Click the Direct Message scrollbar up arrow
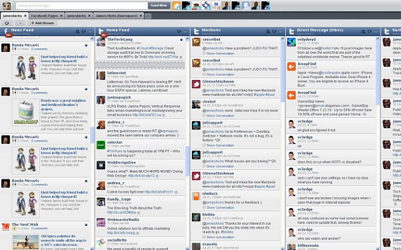 tap(378, 39)
